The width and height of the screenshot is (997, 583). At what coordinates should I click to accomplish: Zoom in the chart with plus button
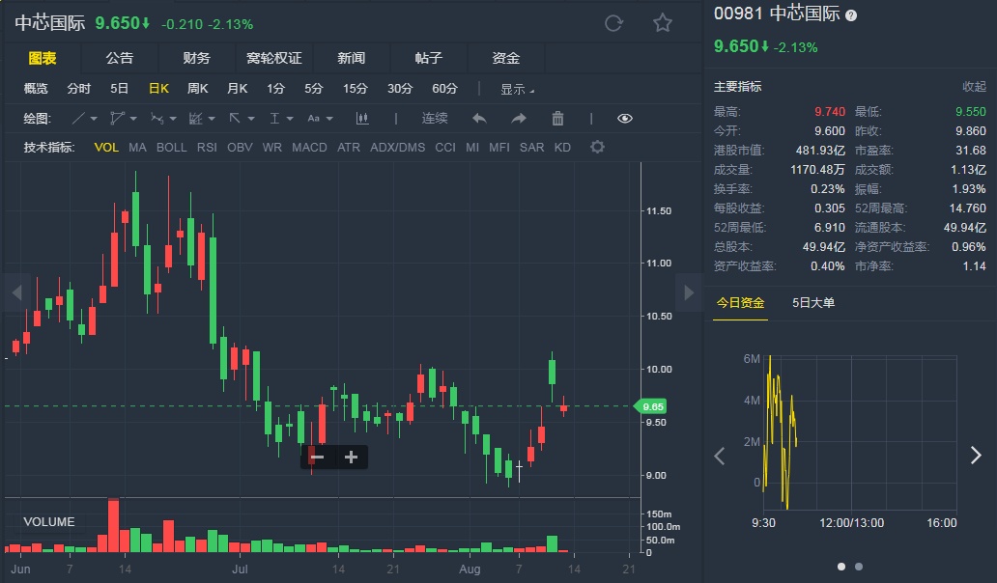pyautogui.click(x=351, y=458)
